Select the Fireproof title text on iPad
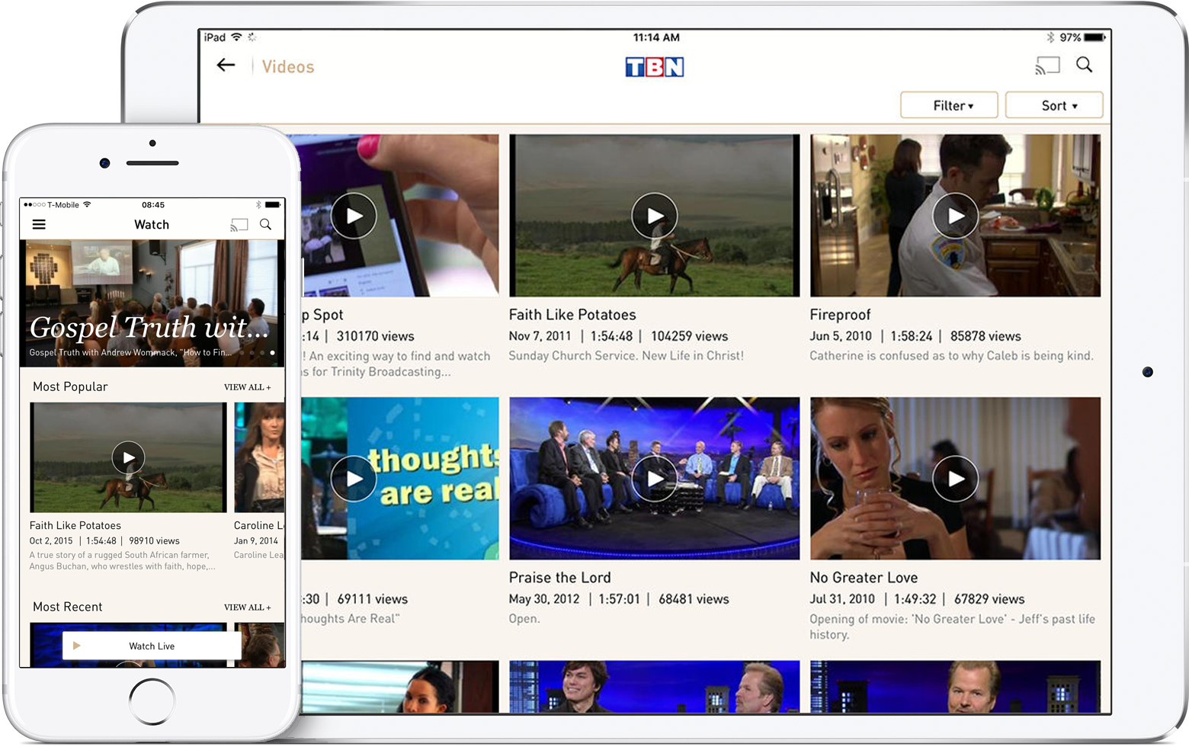Image resolution: width=1189 pixels, height=747 pixels. point(840,315)
